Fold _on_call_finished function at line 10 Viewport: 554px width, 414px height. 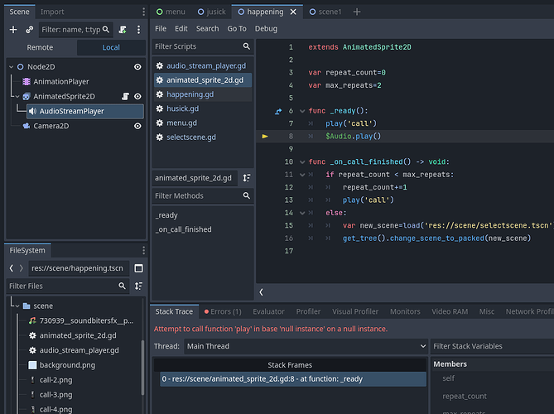click(x=302, y=162)
